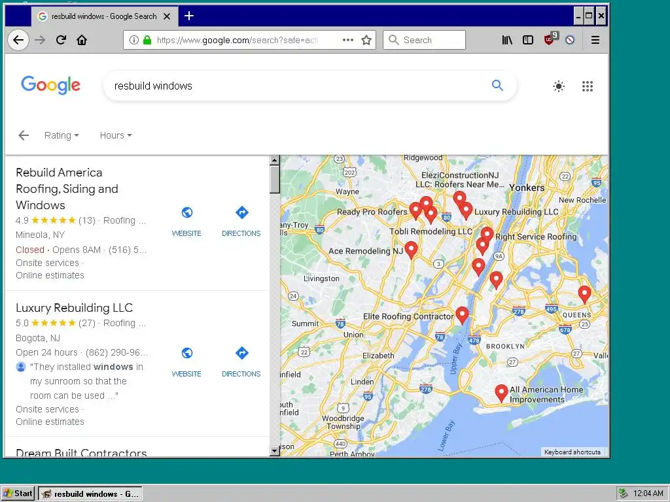Image resolution: width=670 pixels, height=502 pixels.
Task: Select the Luxury Rebuilding LLC map pin
Action: coord(466,210)
